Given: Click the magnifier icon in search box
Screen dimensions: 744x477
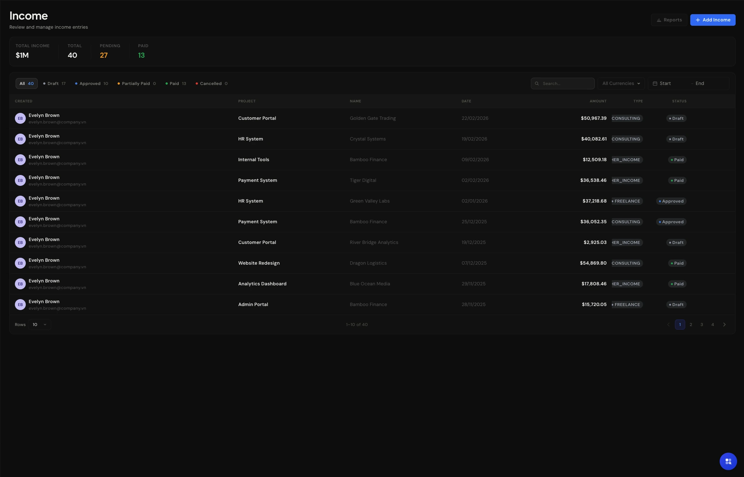Looking at the screenshot, I should point(537,83).
